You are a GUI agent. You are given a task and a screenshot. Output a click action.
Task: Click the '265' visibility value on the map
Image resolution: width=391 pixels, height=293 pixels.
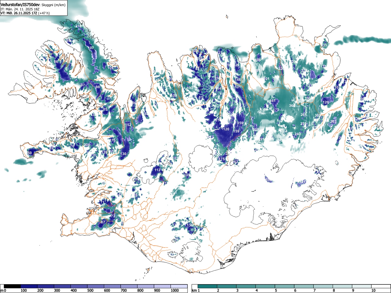point(304,115)
